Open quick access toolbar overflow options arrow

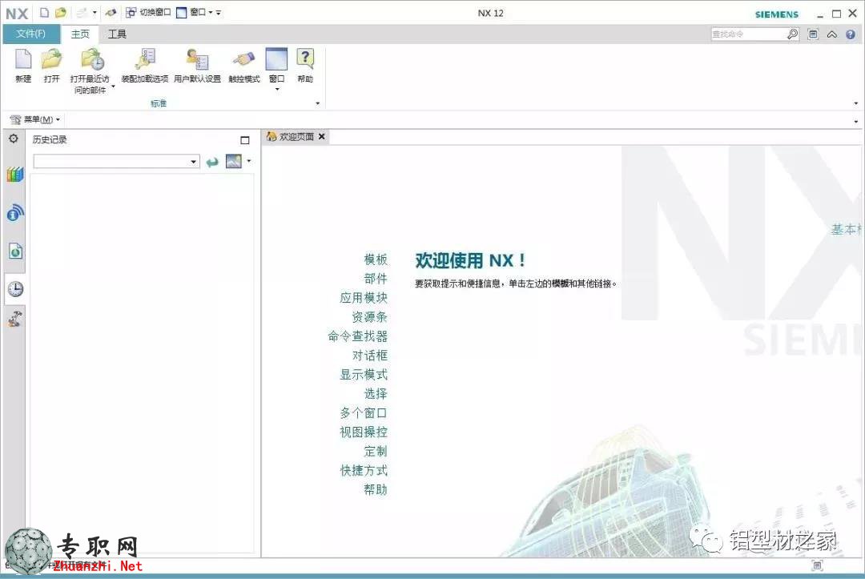[219, 13]
